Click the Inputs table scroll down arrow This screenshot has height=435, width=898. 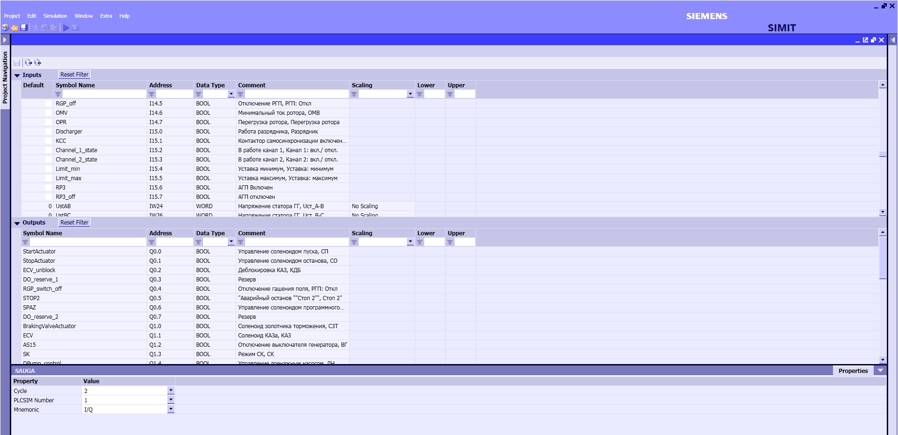click(883, 212)
